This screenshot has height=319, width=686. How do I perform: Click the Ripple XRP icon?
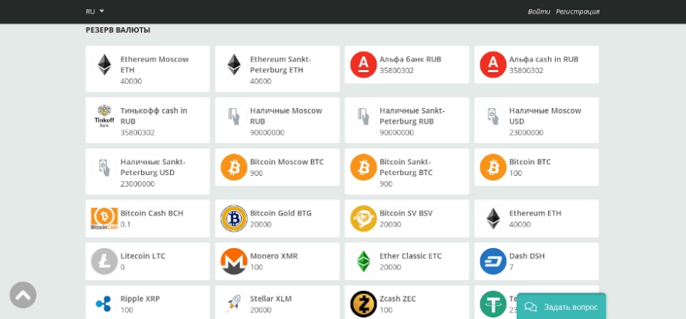pos(104,303)
